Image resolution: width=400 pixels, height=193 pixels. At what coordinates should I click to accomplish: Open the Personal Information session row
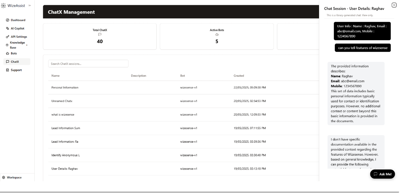(65, 88)
